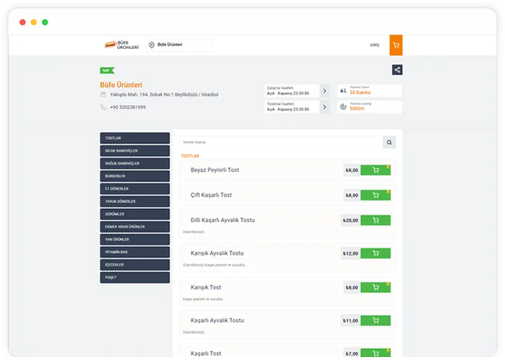Click the GİRİŞ login link
The image size is (505, 364).
374,45
